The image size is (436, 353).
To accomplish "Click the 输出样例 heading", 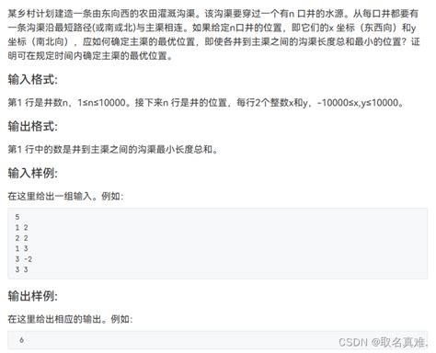I will pos(32,296).
